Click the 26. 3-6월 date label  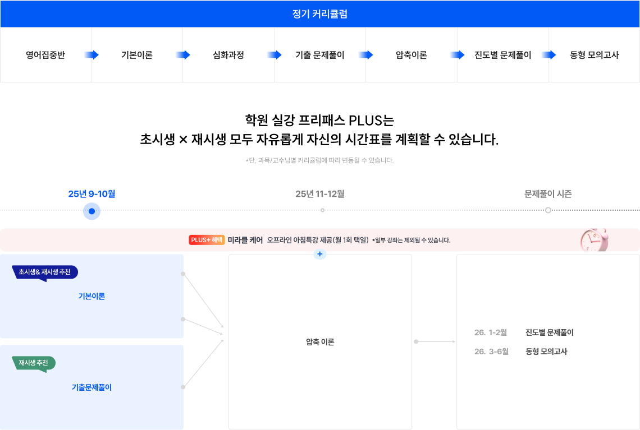point(491,352)
